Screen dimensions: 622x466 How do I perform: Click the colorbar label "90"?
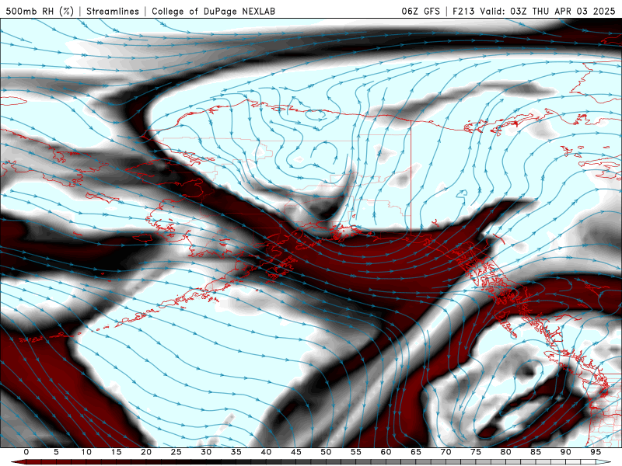click(x=566, y=452)
